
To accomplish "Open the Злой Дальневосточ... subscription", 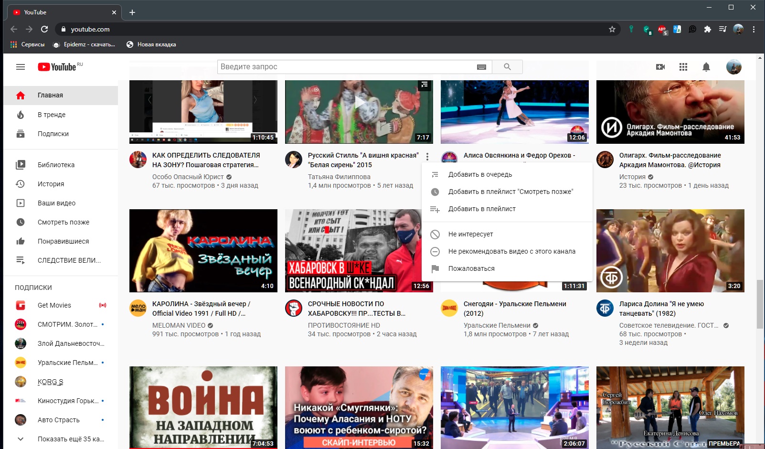I will pos(61,343).
